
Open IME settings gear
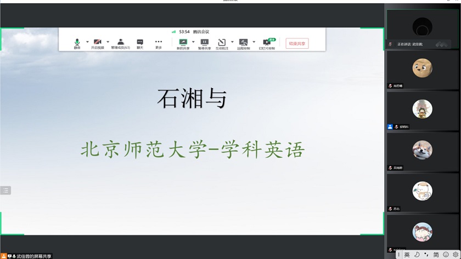[x=456, y=255]
